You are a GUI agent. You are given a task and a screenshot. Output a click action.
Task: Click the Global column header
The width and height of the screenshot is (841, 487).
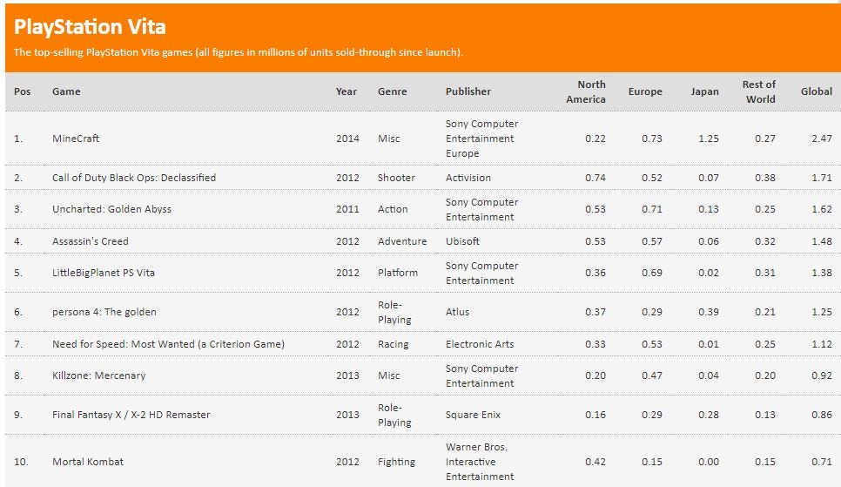coord(817,91)
